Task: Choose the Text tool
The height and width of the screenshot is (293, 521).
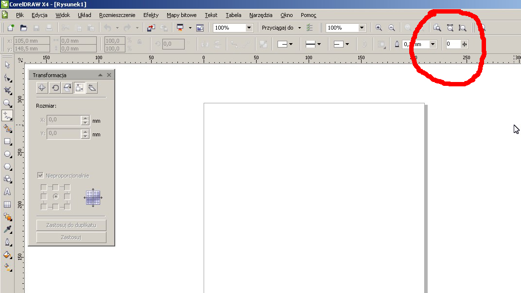Action: pos(7,192)
